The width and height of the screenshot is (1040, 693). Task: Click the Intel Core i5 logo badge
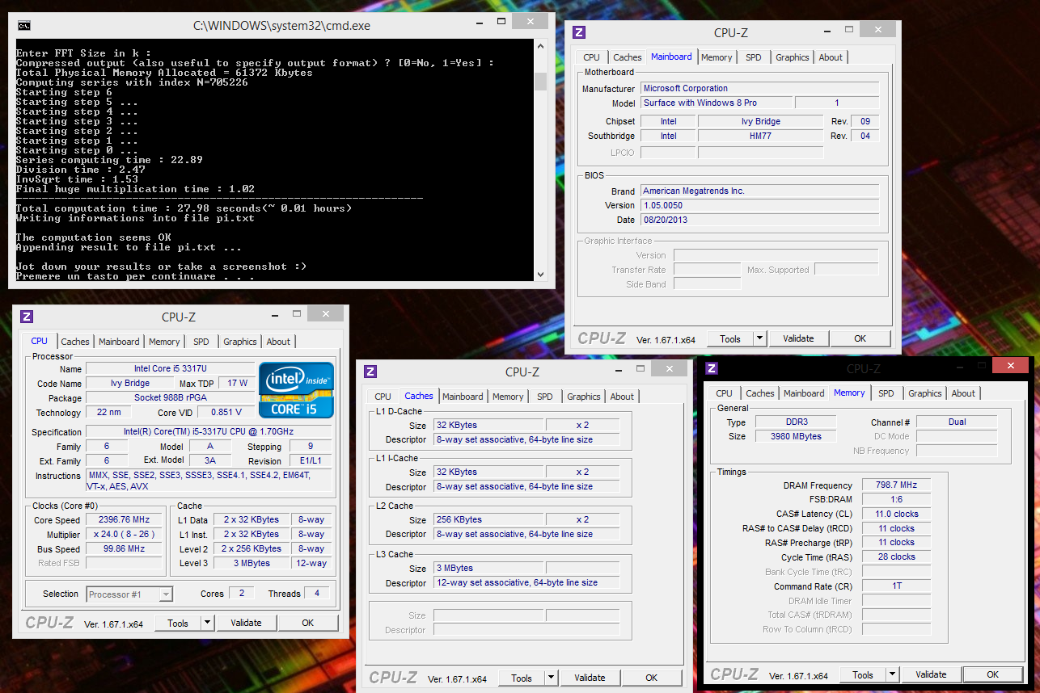(296, 390)
